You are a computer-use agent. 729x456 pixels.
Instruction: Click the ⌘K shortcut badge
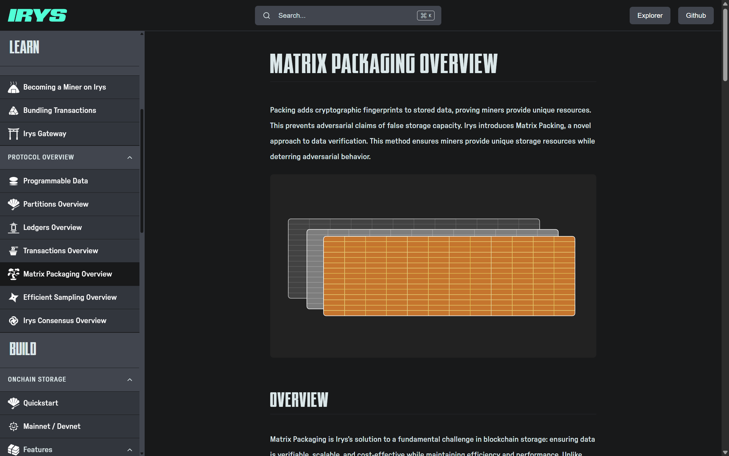pos(425,16)
